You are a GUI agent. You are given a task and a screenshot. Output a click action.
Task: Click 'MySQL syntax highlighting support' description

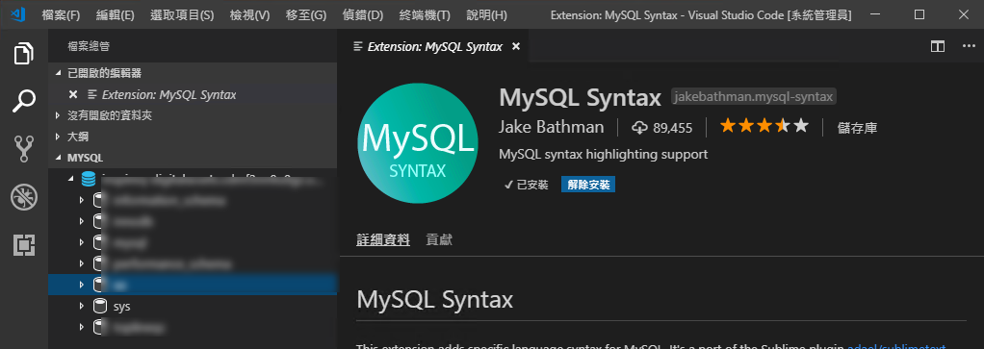[x=603, y=154]
